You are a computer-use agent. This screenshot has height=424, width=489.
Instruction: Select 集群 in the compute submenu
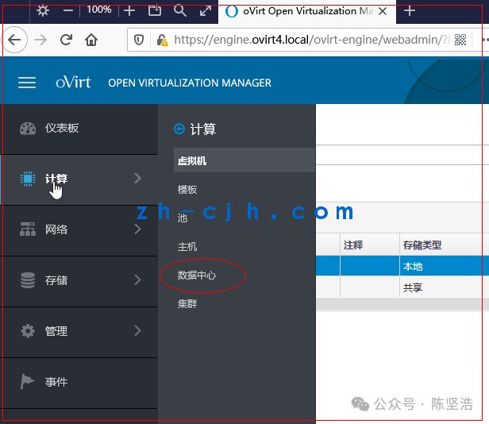tap(187, 303)
